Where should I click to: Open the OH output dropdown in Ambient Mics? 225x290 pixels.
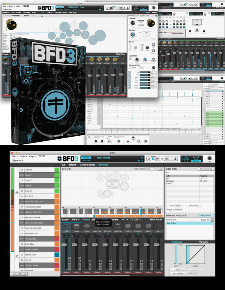(154, 72)
